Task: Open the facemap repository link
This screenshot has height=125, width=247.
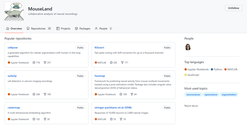Action: 100,76
